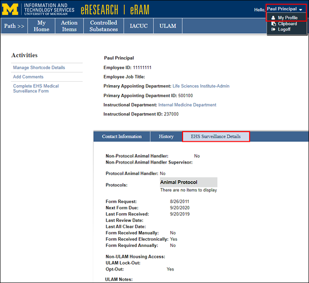Collapse the Paul Principal dropdown arrow

[300, 10]
